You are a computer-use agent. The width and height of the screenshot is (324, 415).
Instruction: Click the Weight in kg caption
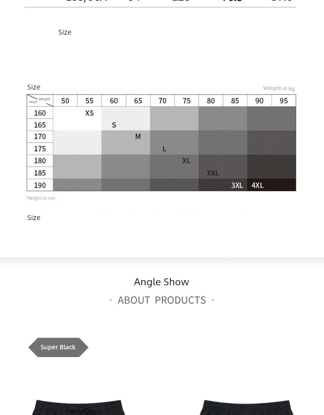(279, 88)
